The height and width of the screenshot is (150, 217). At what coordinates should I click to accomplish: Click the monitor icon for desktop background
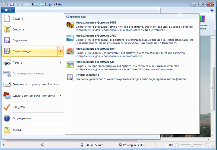point(7,96)
